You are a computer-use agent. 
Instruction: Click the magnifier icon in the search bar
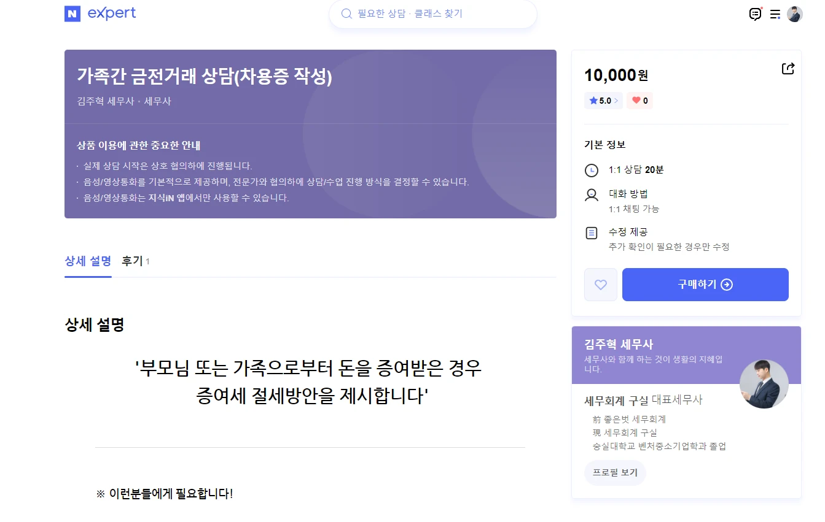[346, 13]
